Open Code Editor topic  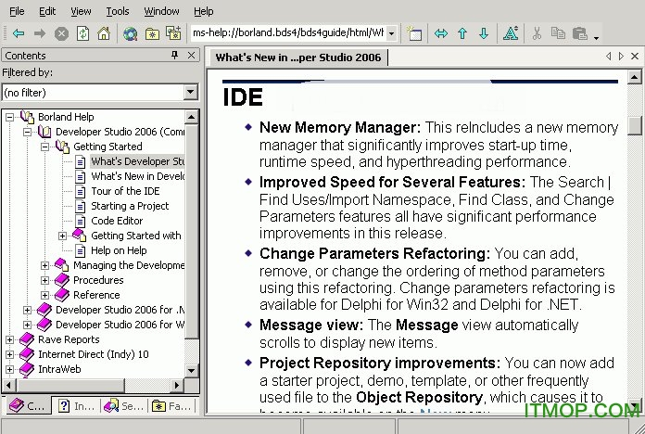(117, 221)
